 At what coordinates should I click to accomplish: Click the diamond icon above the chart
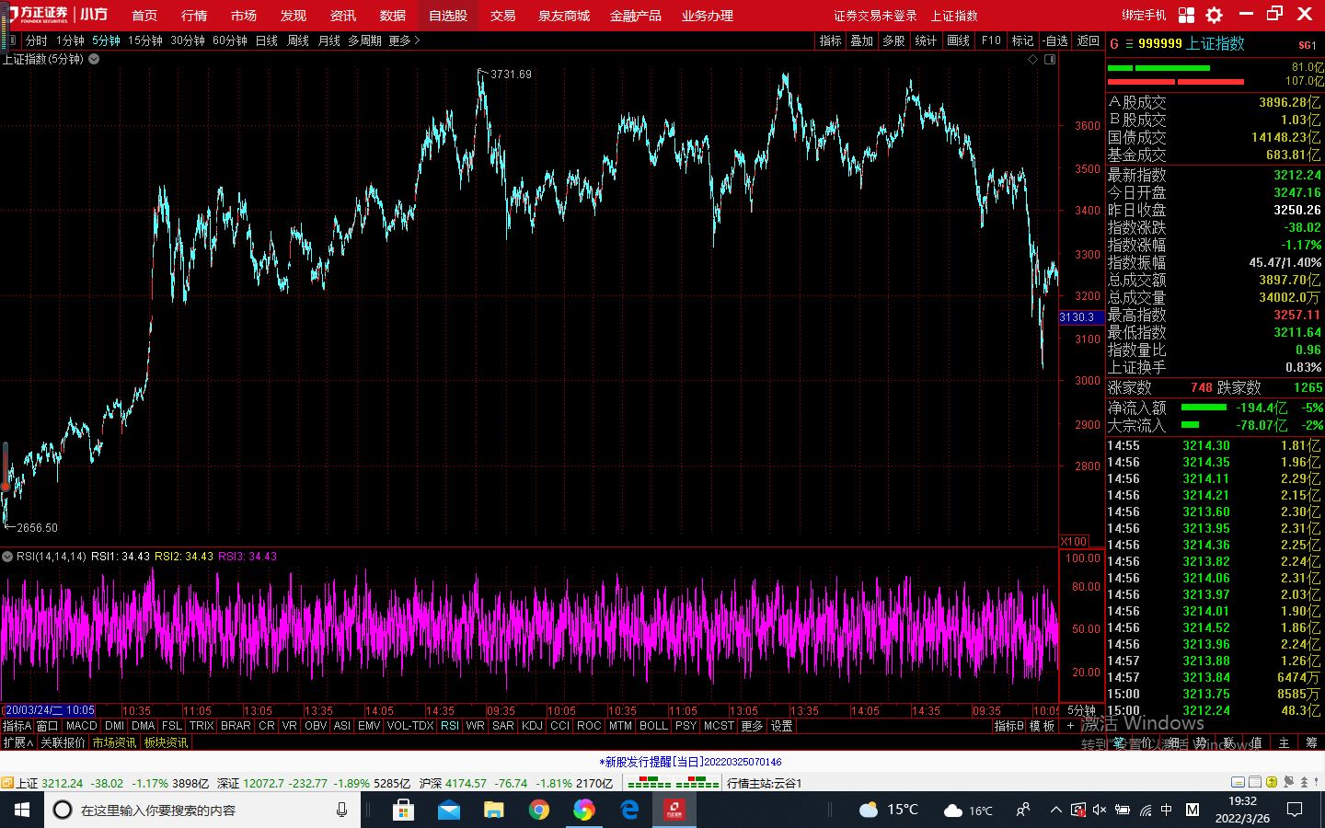(1032, 59)
